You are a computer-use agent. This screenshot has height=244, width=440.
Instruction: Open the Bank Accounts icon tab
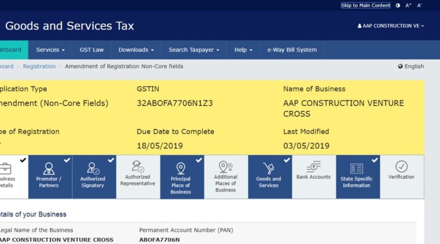point(314,167)
